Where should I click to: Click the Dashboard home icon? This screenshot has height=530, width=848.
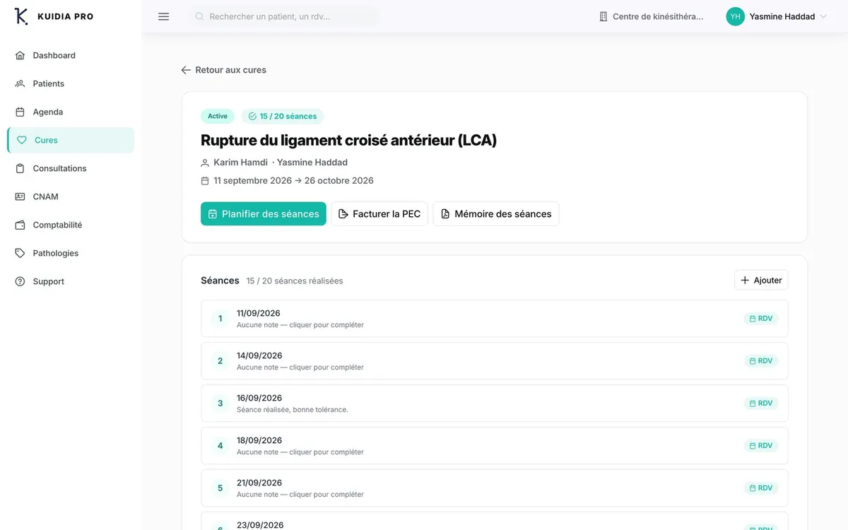pos(20,55)
